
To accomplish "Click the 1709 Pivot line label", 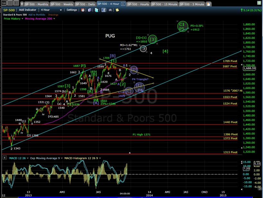I will point(230,61).
